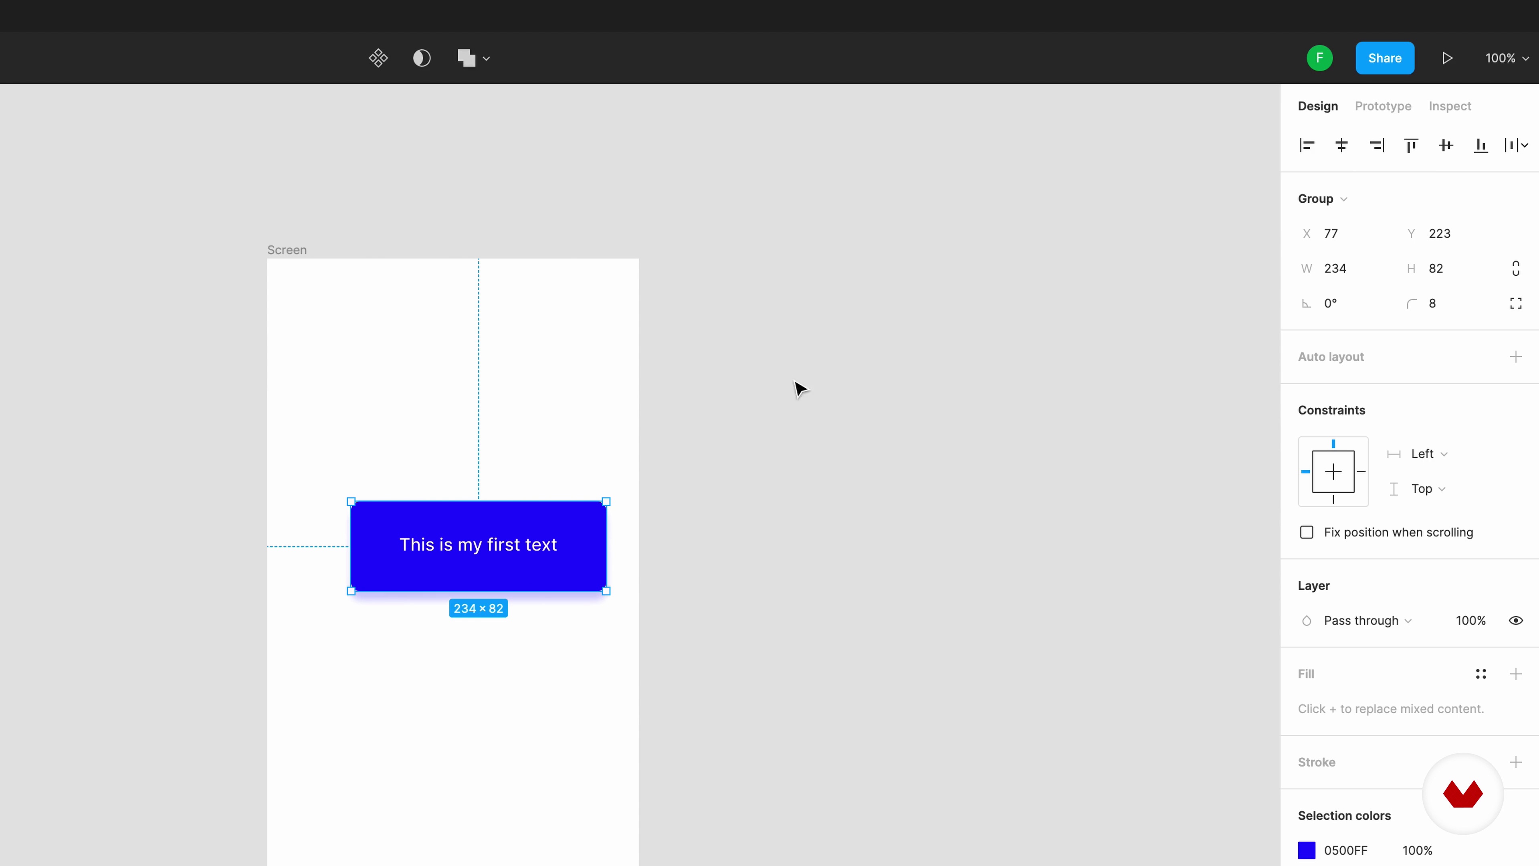Switch to the Inspect tab

coord(1449,106)
